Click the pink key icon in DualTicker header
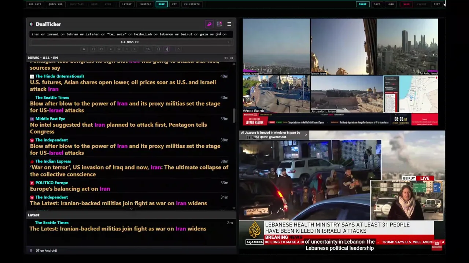The width and height of the screenshot is (469, 263). [x=209, y=24]
